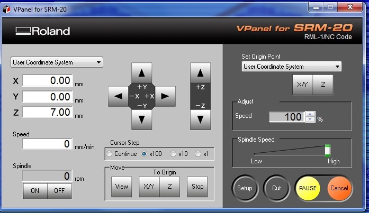The width and height of the screenshot is (369, 213).
Task: Move to X/Y origin
Action: click(149, 187)
